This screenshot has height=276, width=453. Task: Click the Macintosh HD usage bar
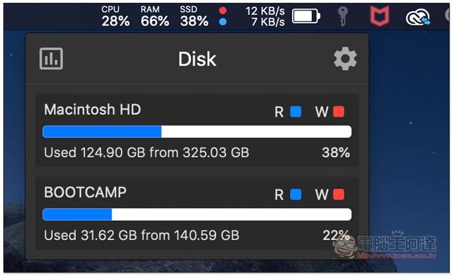pyautogui.click(x=197, y=132)
